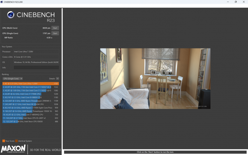This screenshot has width=248, height=155.
Task: Click the orange Your Score legend swatch
Action: pyautogui.click(x=4, y=141)
